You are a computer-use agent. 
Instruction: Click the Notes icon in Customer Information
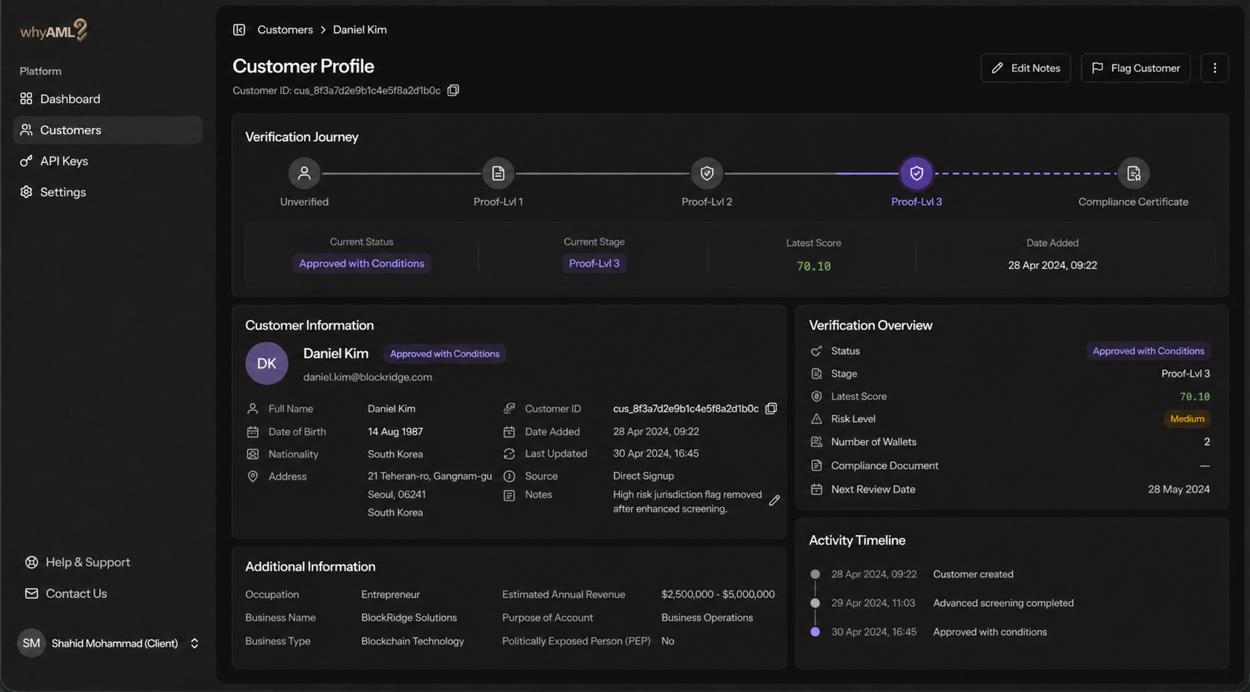(x=509, y=495)
